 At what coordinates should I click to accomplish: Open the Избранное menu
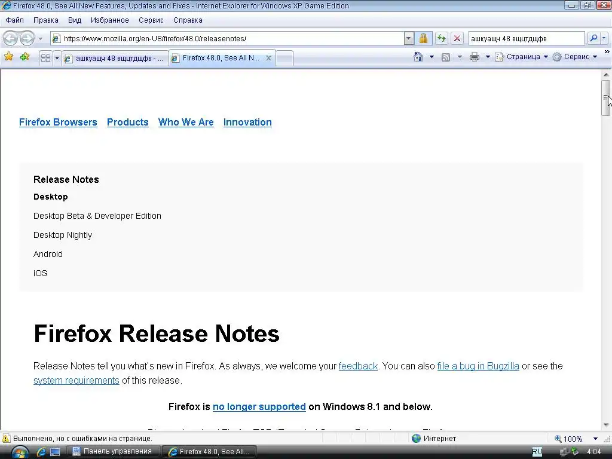tap(110, 20)
